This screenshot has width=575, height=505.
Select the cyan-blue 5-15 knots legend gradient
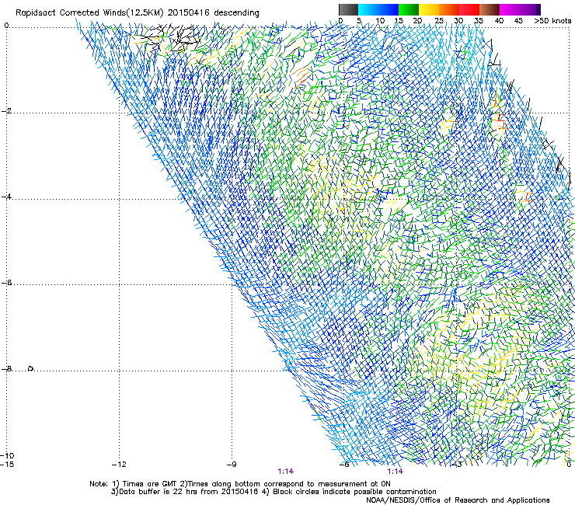click(x=378, y=9)
